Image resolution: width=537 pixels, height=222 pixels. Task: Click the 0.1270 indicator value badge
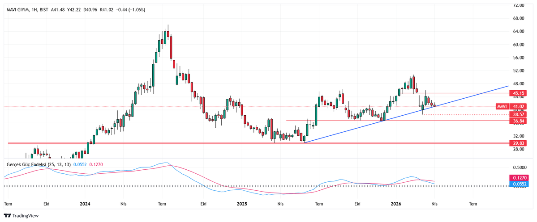tap(519, 178)
